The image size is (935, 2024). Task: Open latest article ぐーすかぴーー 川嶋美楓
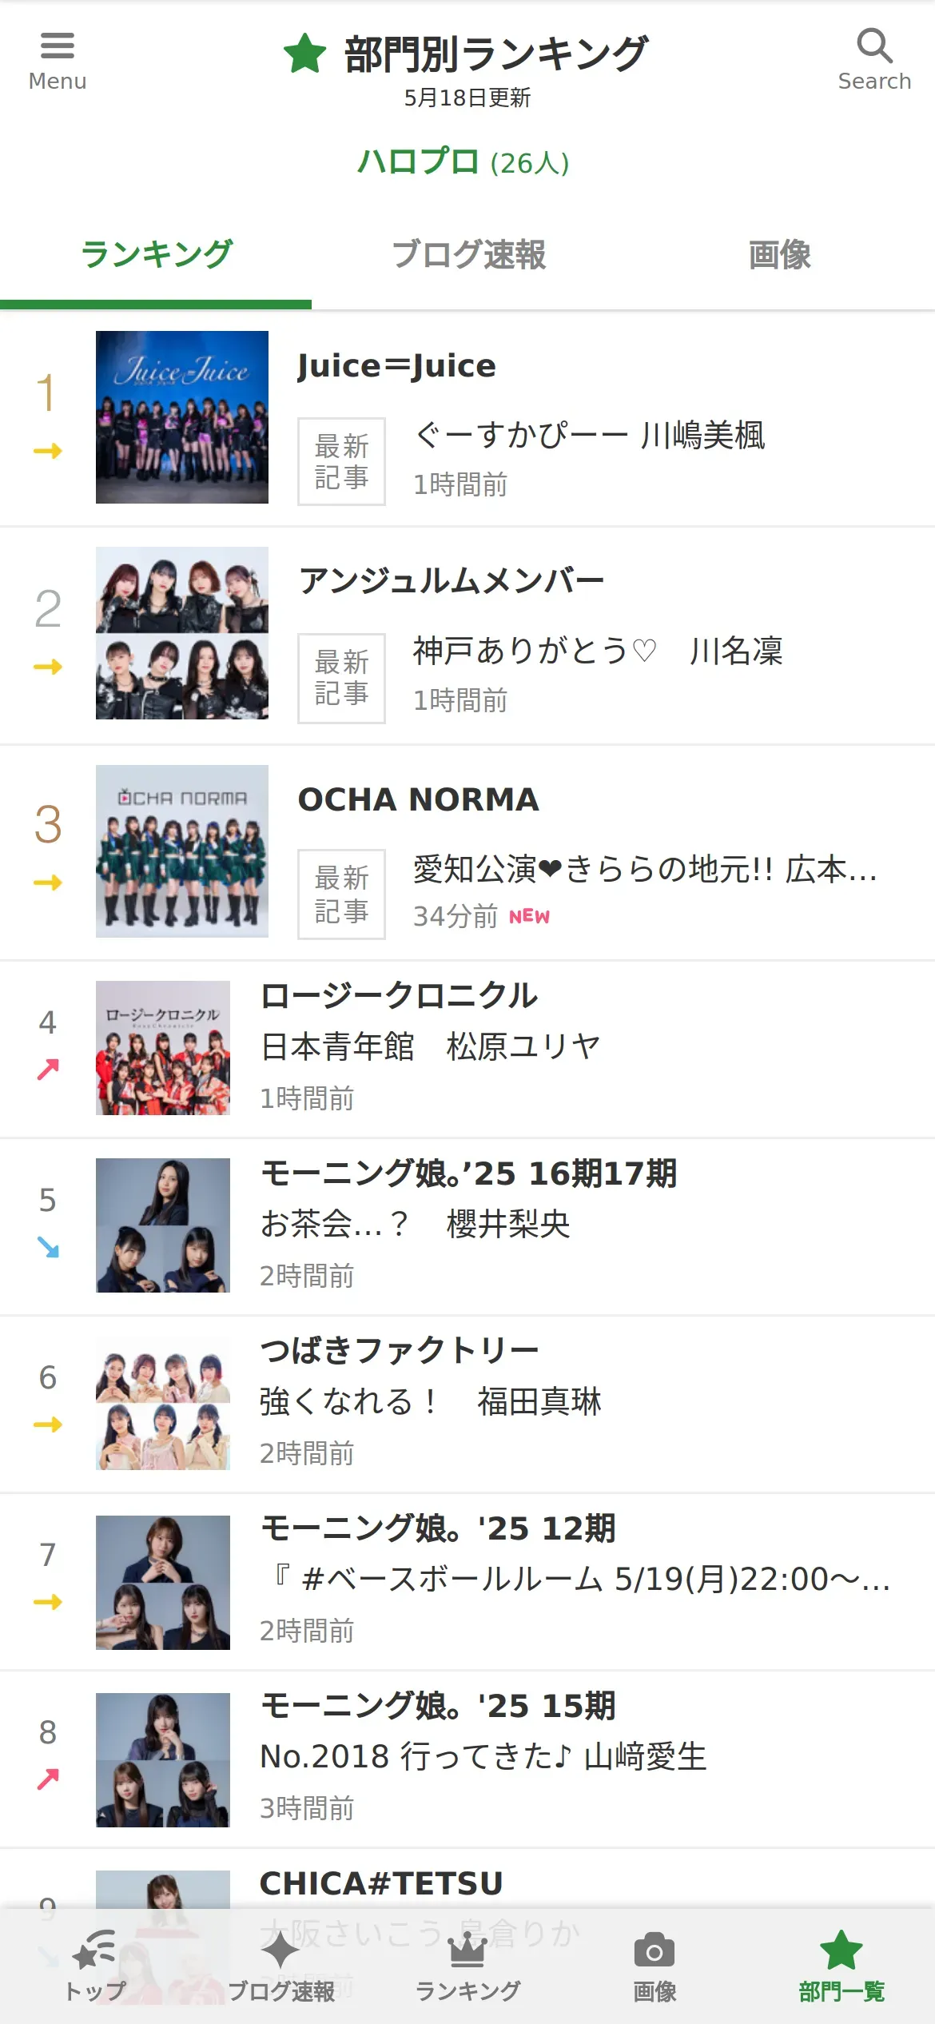589,436
